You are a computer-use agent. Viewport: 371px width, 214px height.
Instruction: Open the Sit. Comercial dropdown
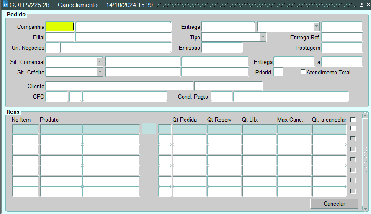[99, 61]
